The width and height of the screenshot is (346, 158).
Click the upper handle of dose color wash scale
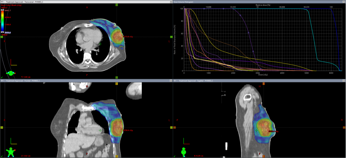point(3,10)
